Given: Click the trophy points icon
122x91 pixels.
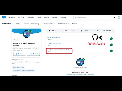Looking at the screenshot, I should pyautogui.click(x=49, y=31).
